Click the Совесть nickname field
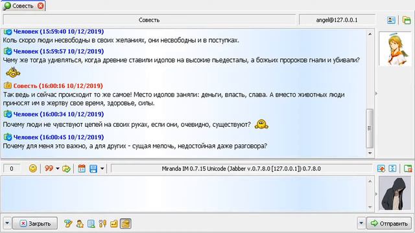The image size is (415, 233). [149, 20]
